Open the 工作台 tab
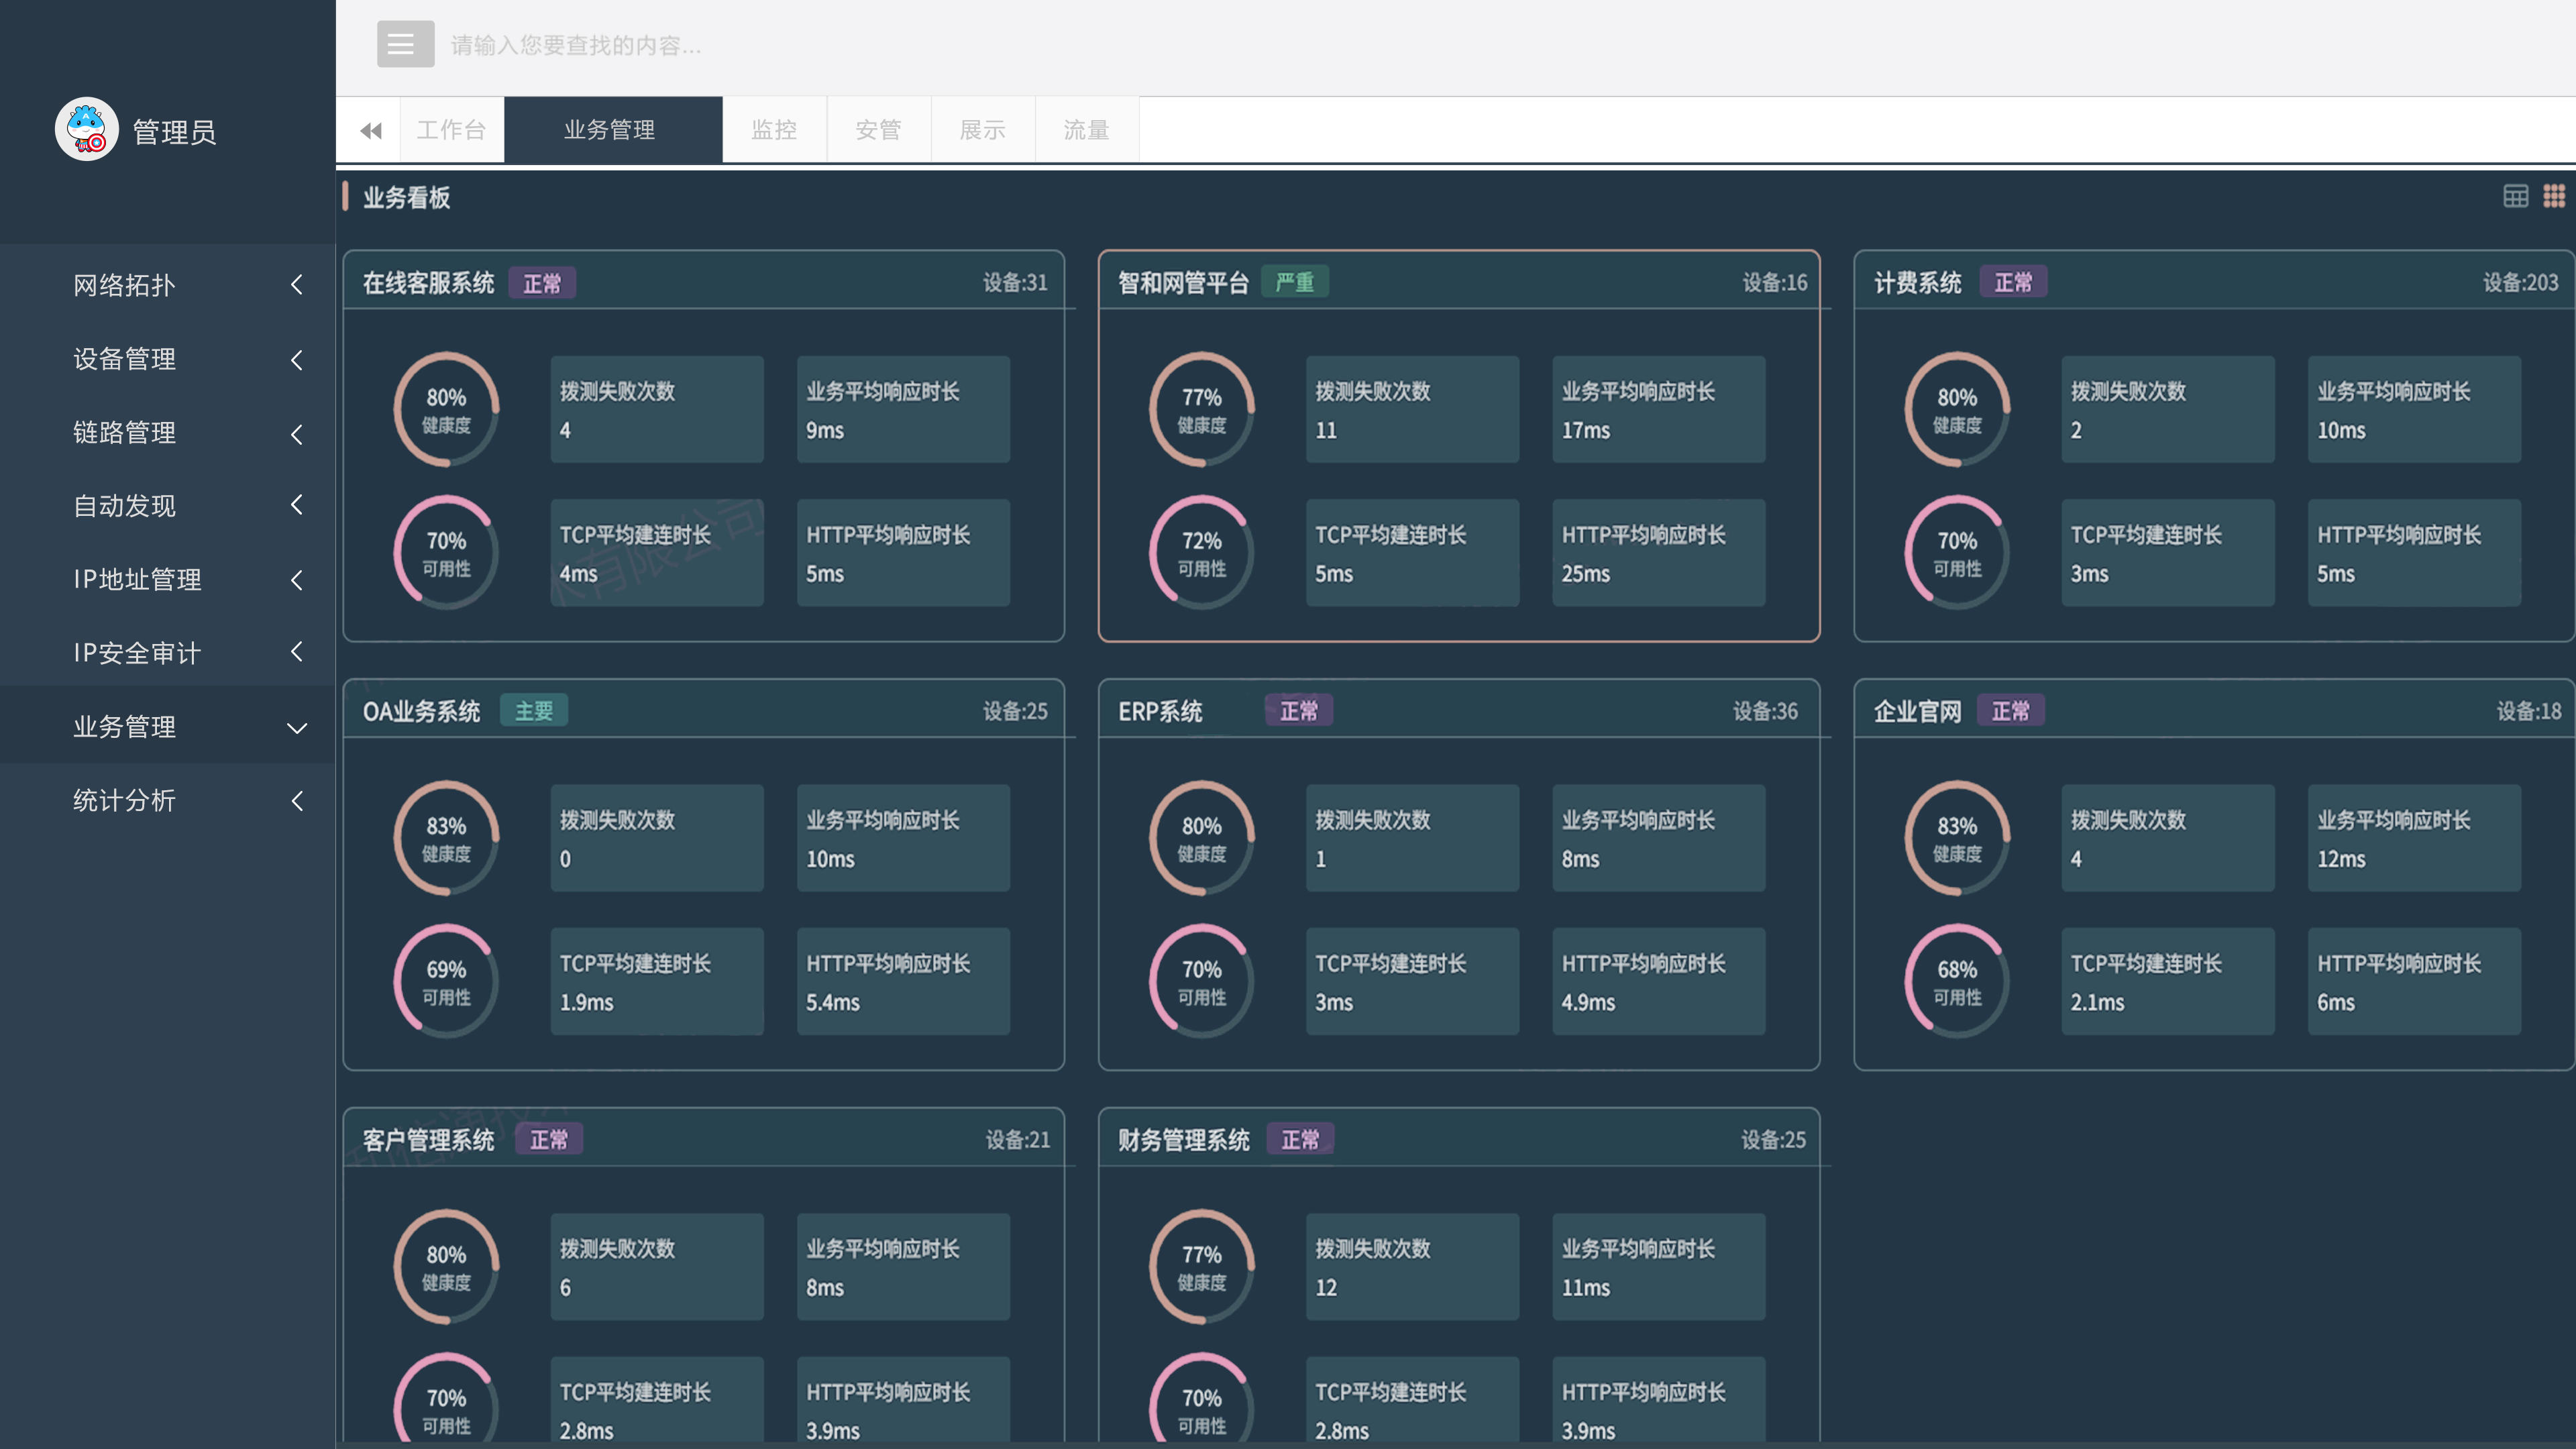The width and height of the screenshot is (2576, 1449). tap(451, 130)
